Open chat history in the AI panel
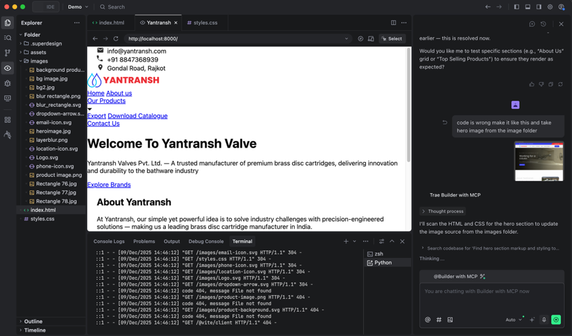This screenshot has height=336, width=572. [543, 24]
